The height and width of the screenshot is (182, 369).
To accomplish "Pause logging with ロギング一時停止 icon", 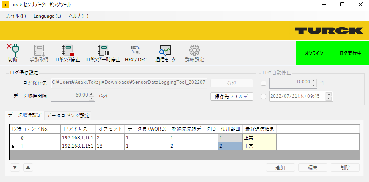I will 103,50.
